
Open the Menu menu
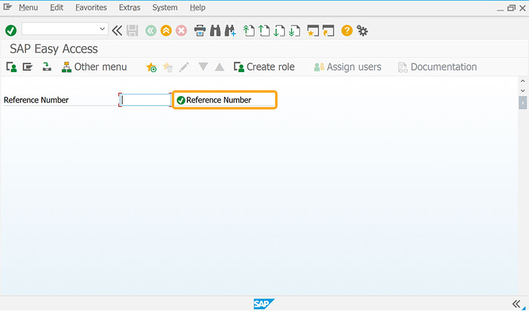pyautogui.click(x=29, y=7)
